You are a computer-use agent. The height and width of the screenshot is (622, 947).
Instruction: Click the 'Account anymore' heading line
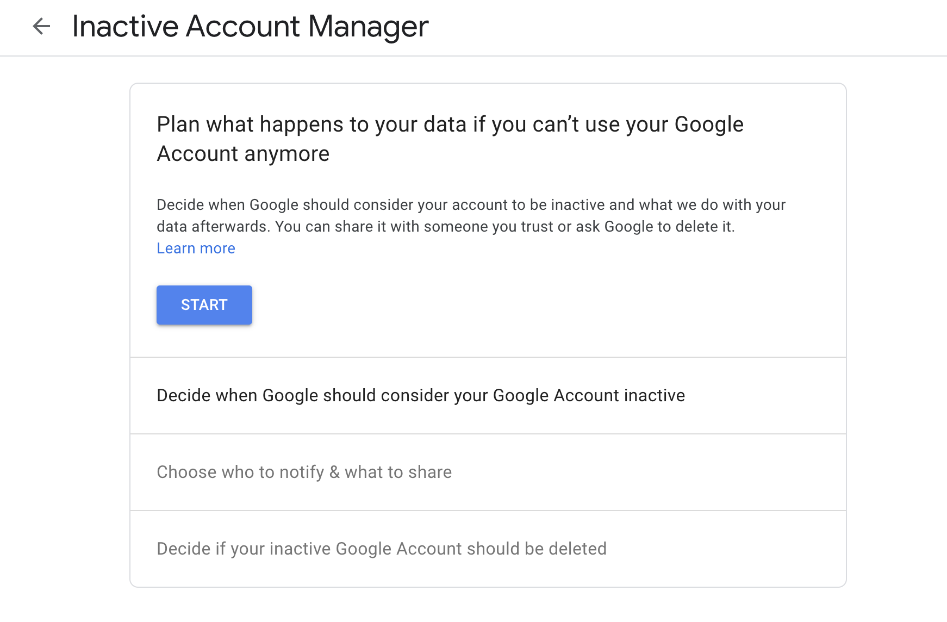(243, 154)
